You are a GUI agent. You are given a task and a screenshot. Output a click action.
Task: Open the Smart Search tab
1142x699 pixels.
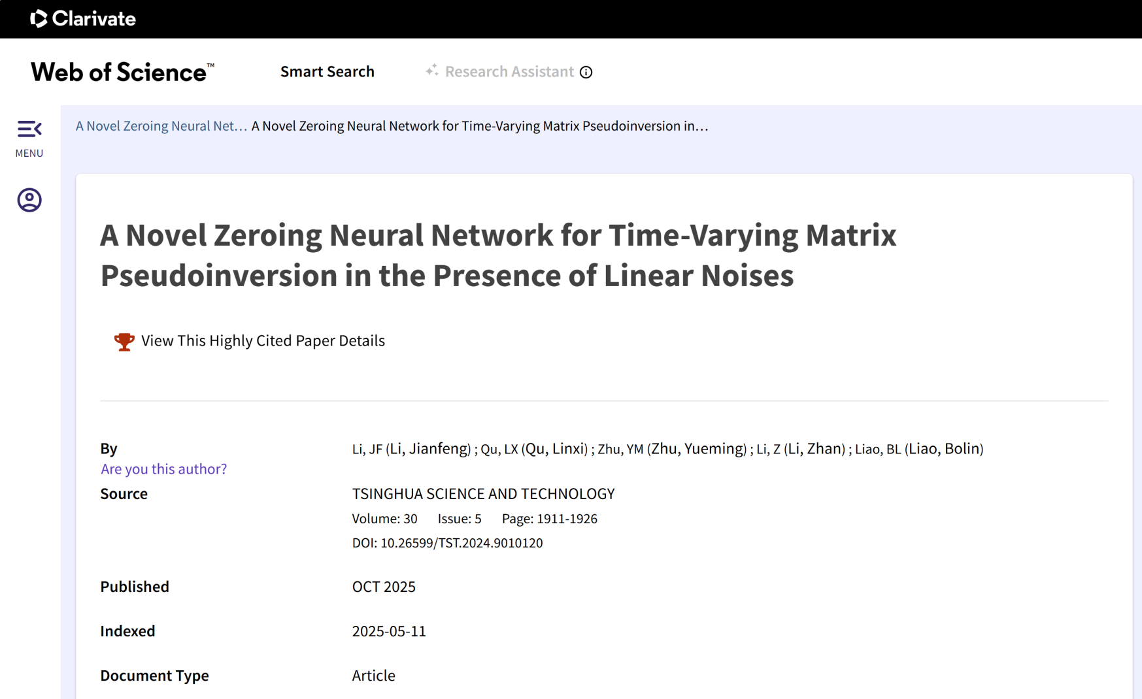coord(327,71)
